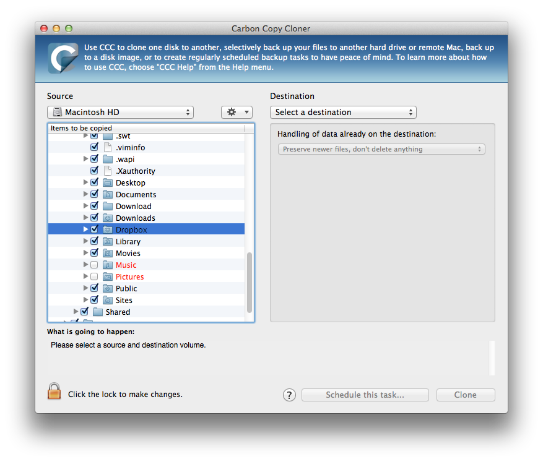Image resolution: width=543 pixels, height=462 pixels.
Task: Uncheck the Downloads folder checkbox
Action: (94, 218)
